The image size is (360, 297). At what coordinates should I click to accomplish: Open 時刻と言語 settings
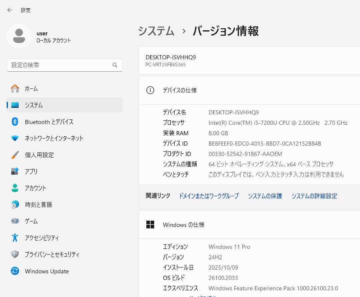click(x=65, y=204)
